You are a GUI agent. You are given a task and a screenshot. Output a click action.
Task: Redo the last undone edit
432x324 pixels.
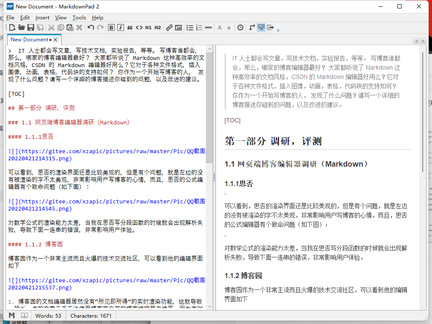coord(100,27)
